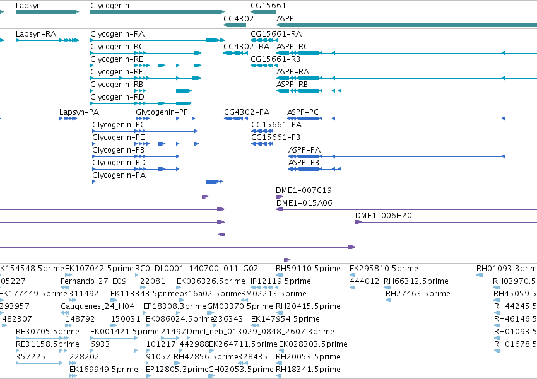Click the EK036326.5prime EST label
Screen dimensions: 537x379
pyautogui.click(x=211, y=281)
